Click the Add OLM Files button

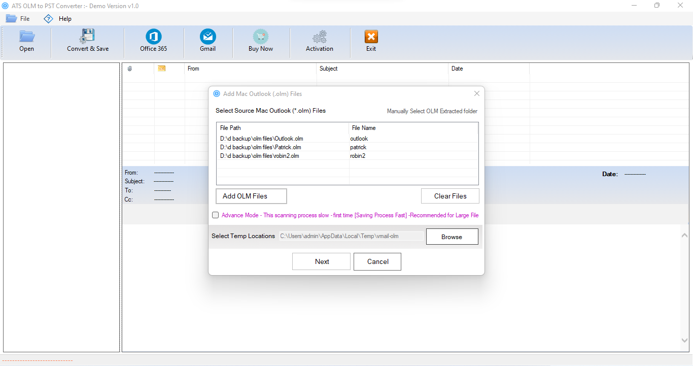pyautogui.click(x=251, y=196)
